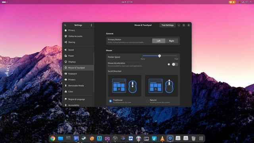Click the Activities workspace indicator

pos(4,2)
